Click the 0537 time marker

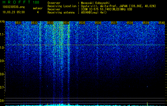[x=114, y=23]
